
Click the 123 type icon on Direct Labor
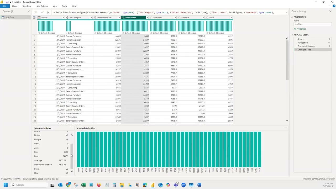coord(123,18)
